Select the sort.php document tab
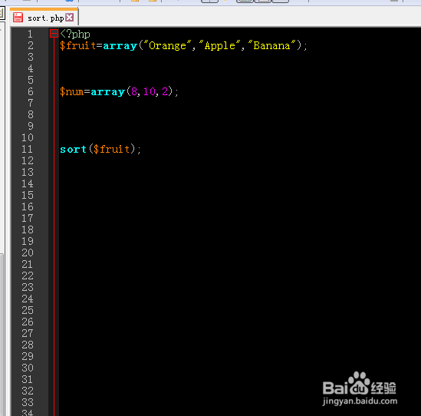This screenshot has width=421, height=416. click(44, 18)
